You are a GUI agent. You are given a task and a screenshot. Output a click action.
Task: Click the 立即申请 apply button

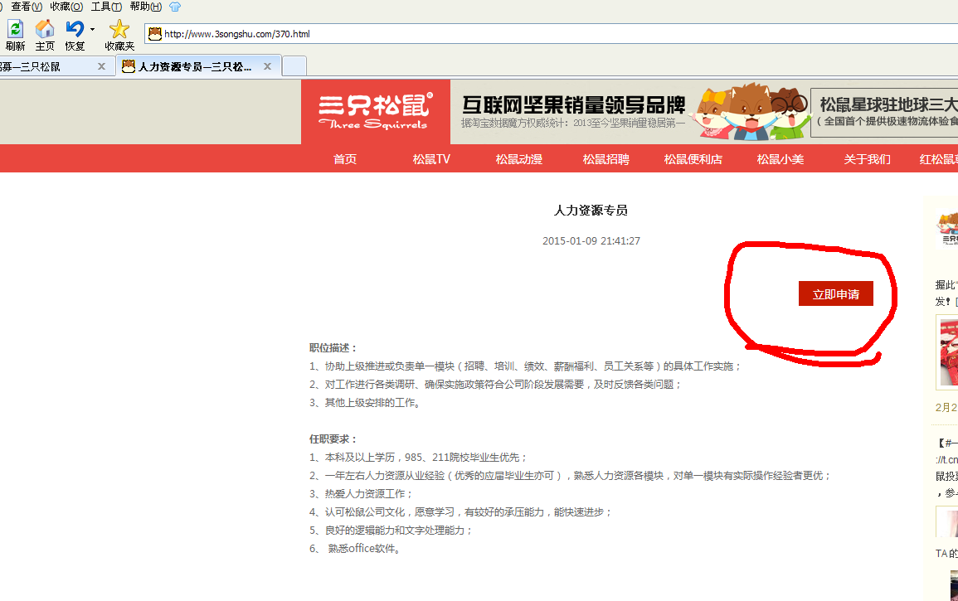[x=836, y=293]
